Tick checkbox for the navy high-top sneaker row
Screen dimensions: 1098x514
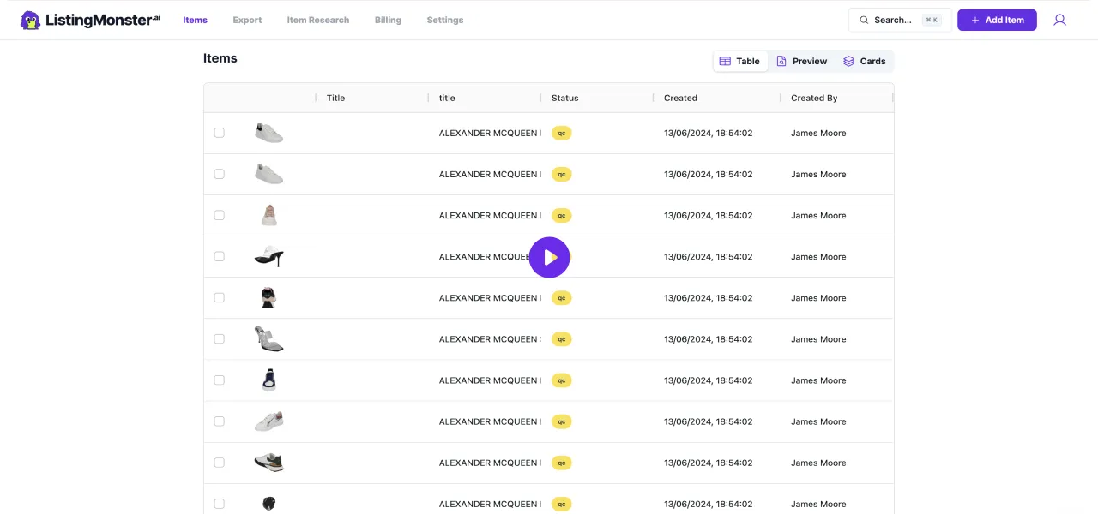(x=219, y=380)
